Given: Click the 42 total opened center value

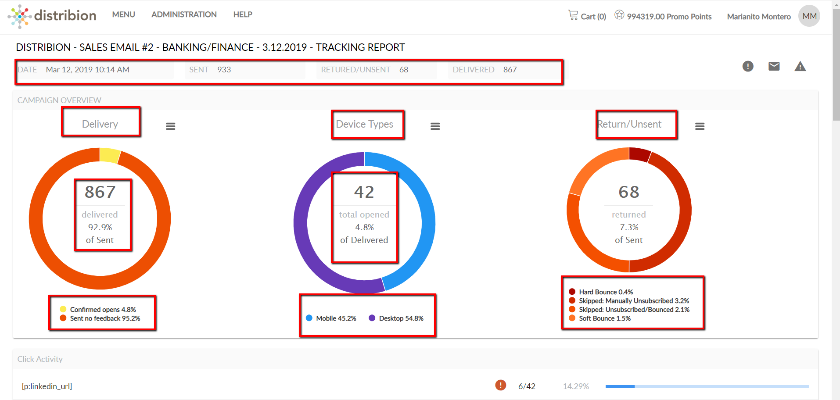Looking at the screenshot, I should 364,192.
